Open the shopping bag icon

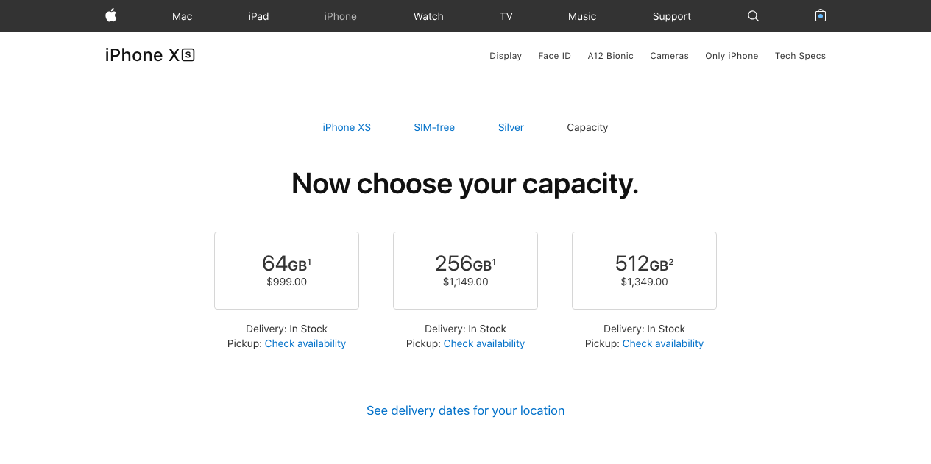pos(821,15)
